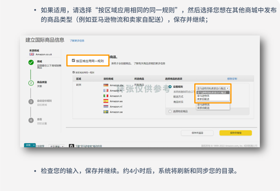Click the 来源商城 heading
The height and width of the screenshot is (191, 280).
pos(34,50)
